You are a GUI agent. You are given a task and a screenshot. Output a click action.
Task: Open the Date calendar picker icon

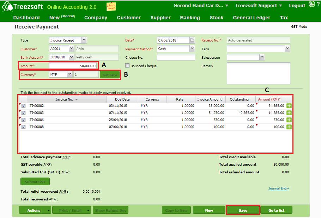(192, 40)
